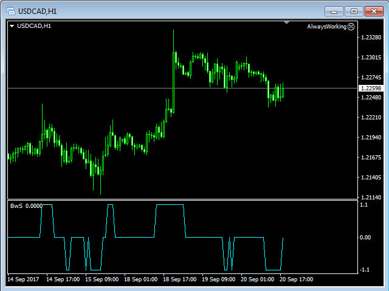Maximize the USDCAD,H1 chart window
The width and height of the screenshot is (389, 291).
[353, 10]
